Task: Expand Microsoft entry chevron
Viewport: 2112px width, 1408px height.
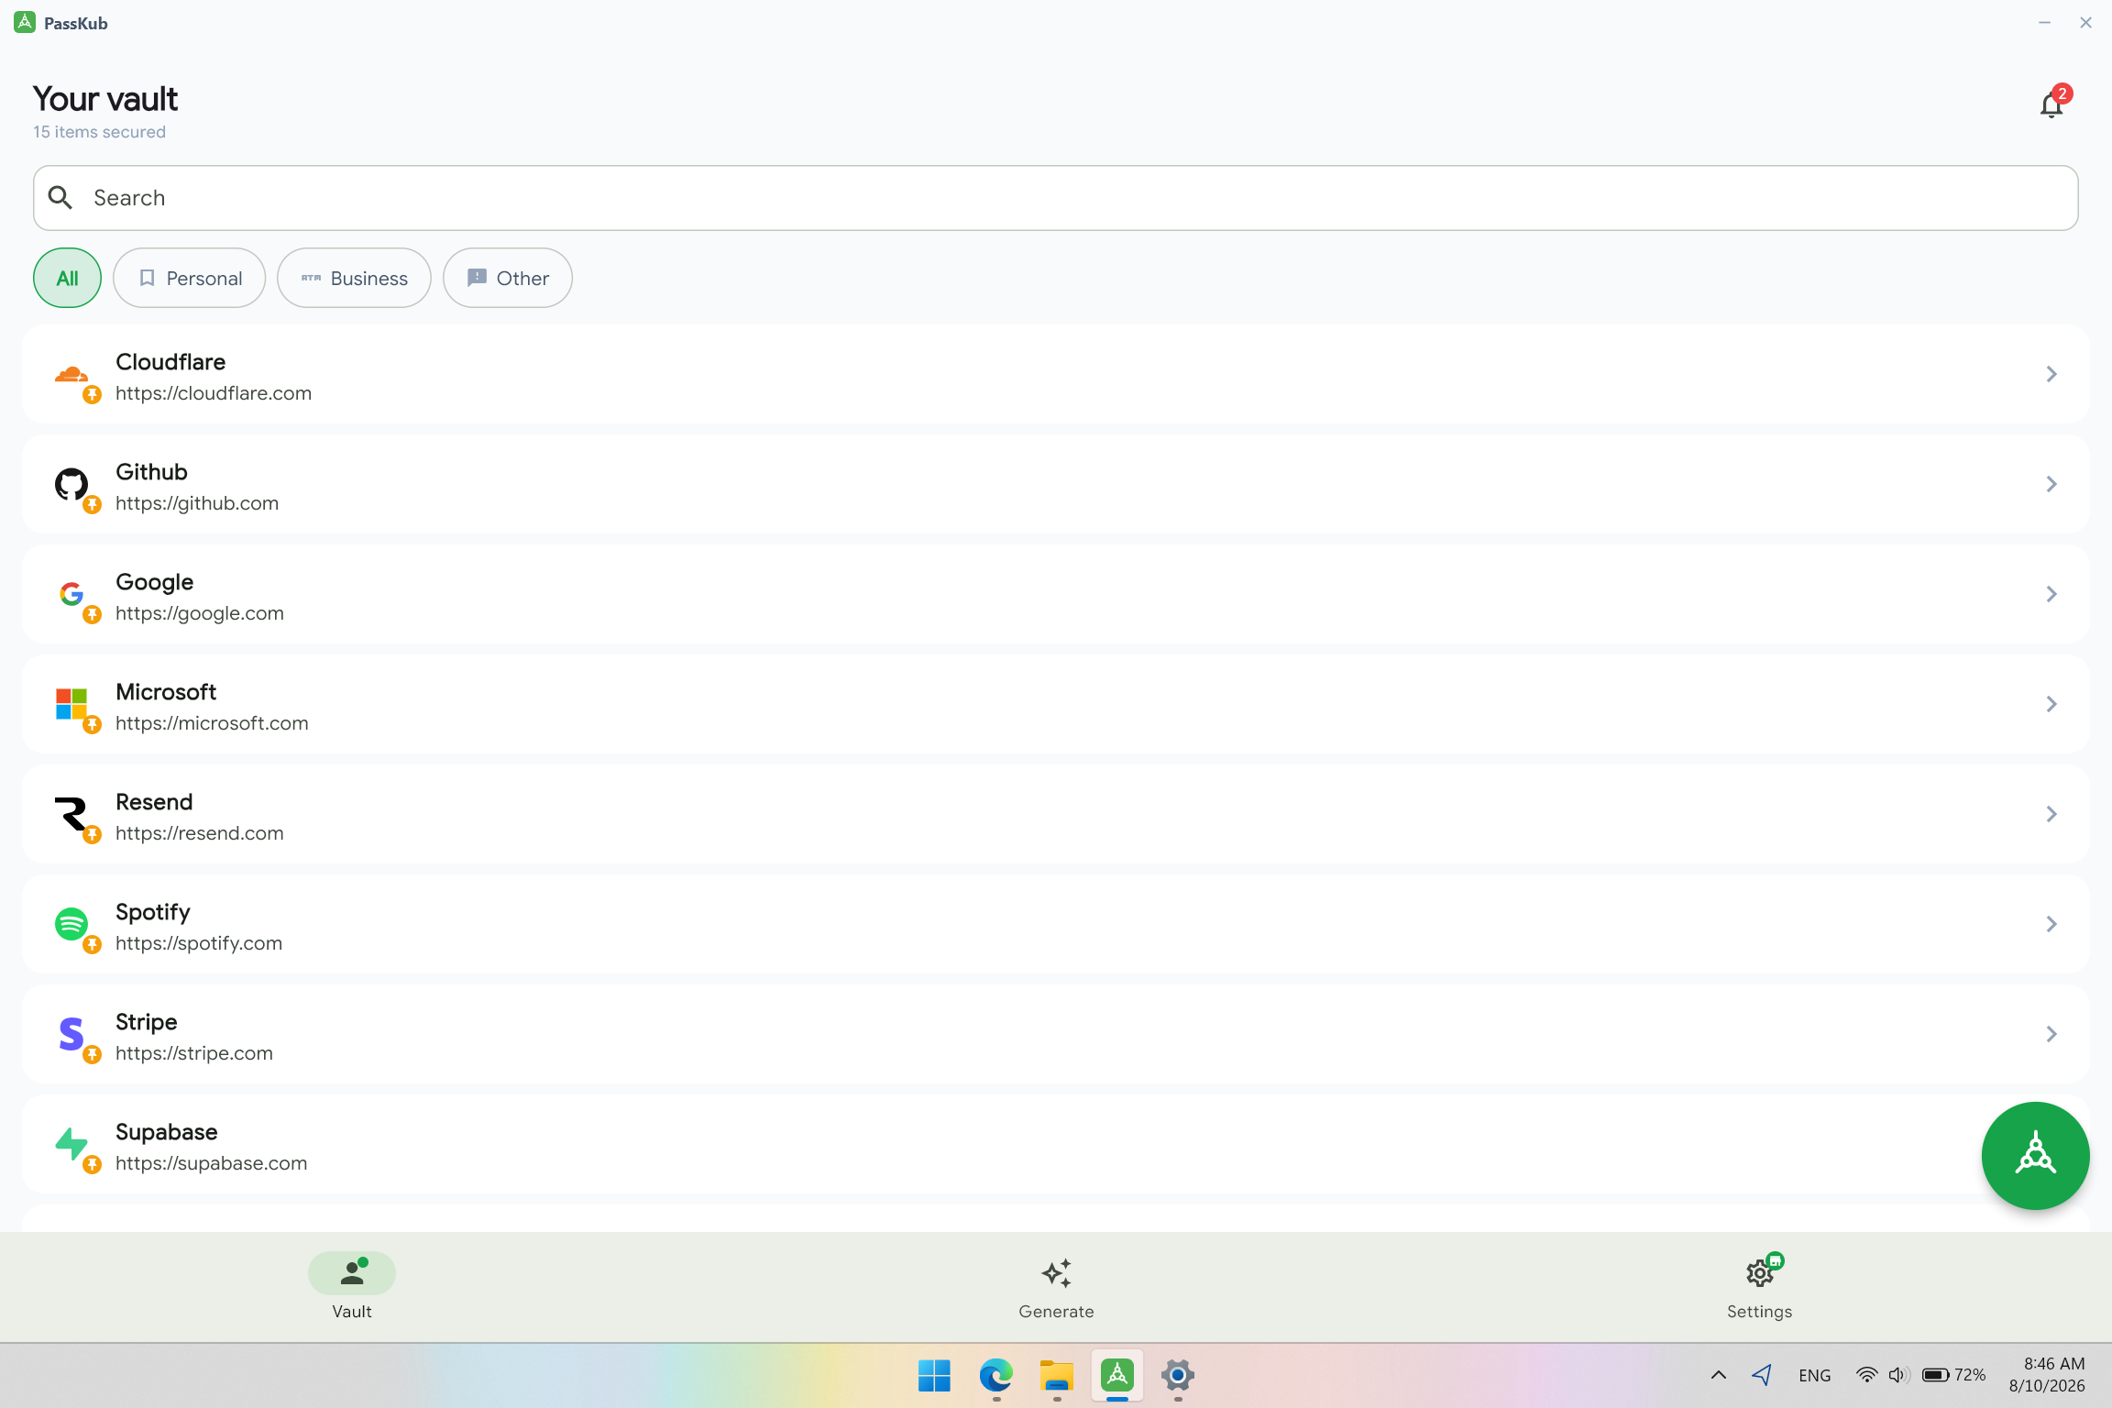Action: coord(2051,704)
